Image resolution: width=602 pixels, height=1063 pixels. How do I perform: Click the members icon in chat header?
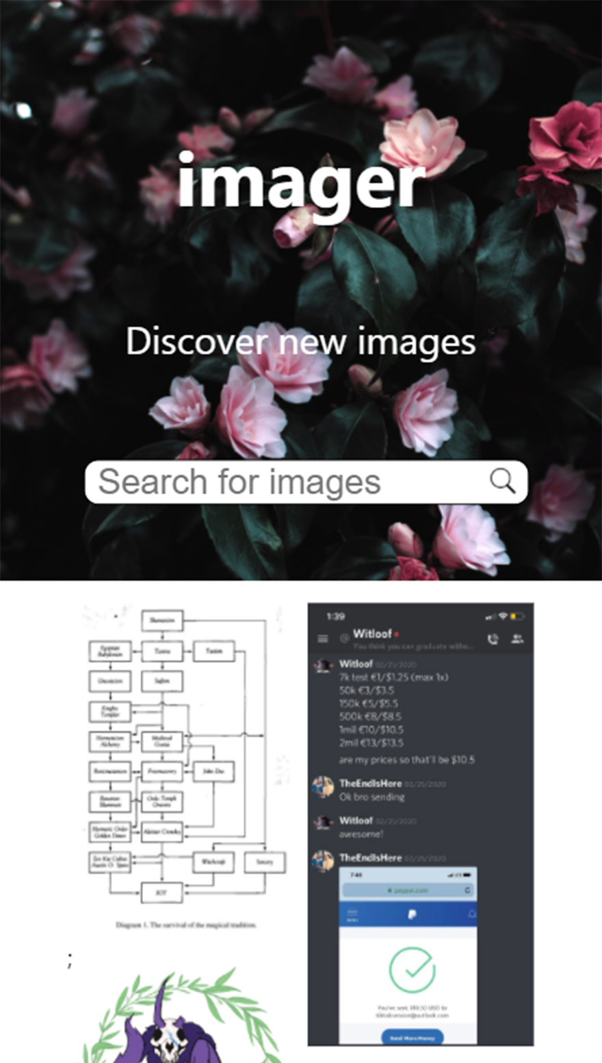point(517,638)
